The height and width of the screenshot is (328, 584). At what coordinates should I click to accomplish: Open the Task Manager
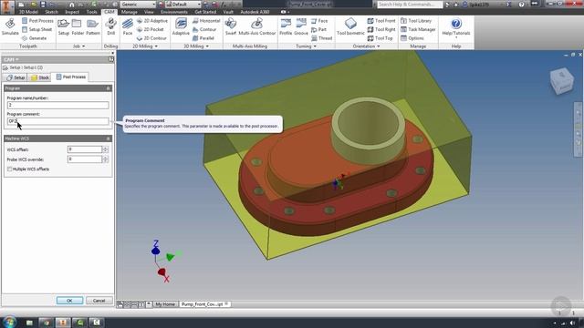pyautogui.click(x=418, y=29)
